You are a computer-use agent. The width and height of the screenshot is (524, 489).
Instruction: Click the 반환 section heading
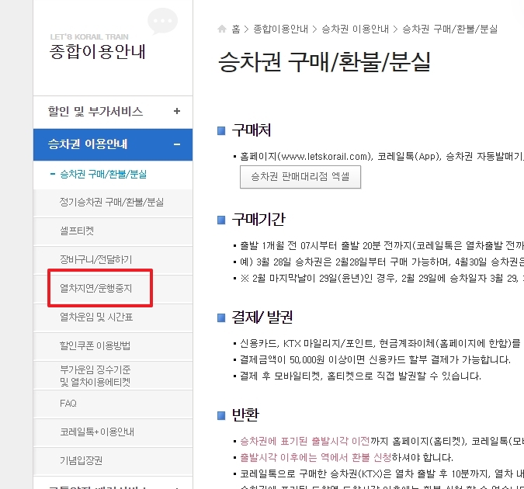[x=245, y=414]
